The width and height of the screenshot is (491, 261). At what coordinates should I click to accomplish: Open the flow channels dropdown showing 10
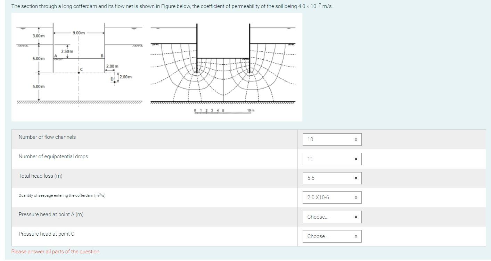332,140
